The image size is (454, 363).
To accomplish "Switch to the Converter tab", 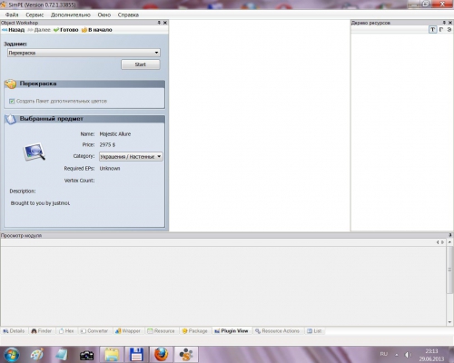I will (x=94, y=331).
